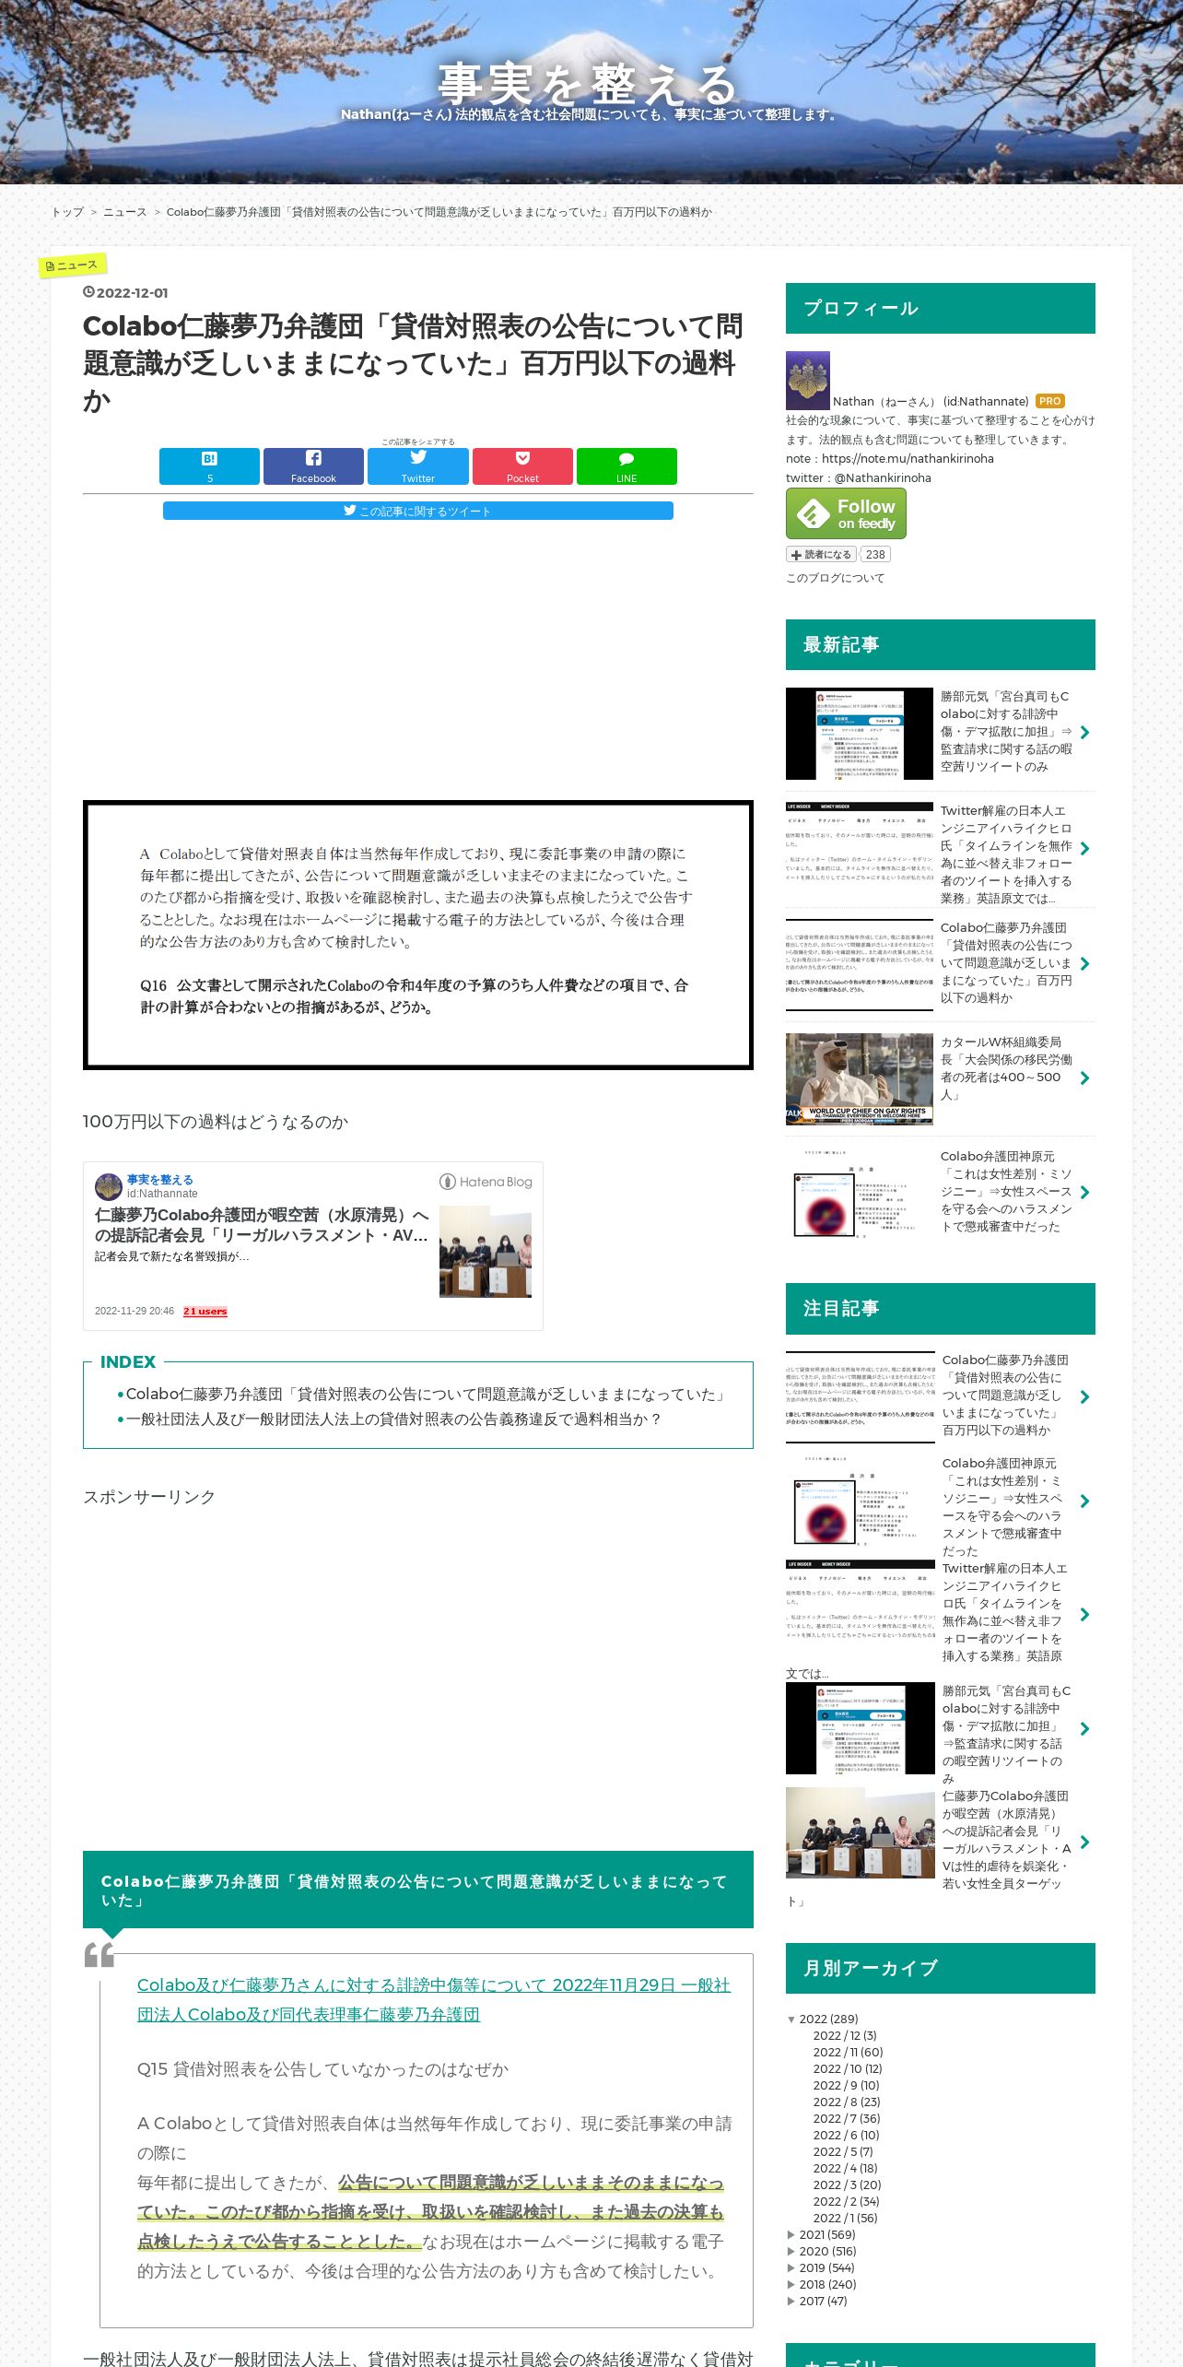Click chevron beside 注目記事 リーガルハラスメント entry
This screenshot has height=2367, width=1183.
point(1084,1843)
